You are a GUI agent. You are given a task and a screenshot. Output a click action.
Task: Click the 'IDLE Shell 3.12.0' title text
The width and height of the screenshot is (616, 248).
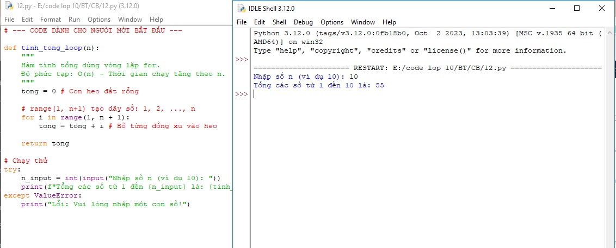pos(272,8)
